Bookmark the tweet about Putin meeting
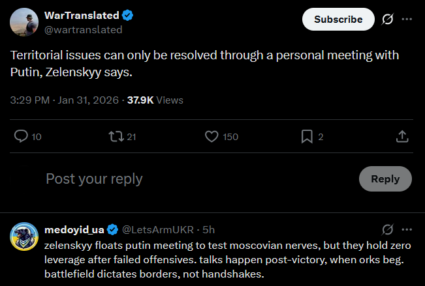This screenshot has width=425, height=286. (x=307, y=136)
